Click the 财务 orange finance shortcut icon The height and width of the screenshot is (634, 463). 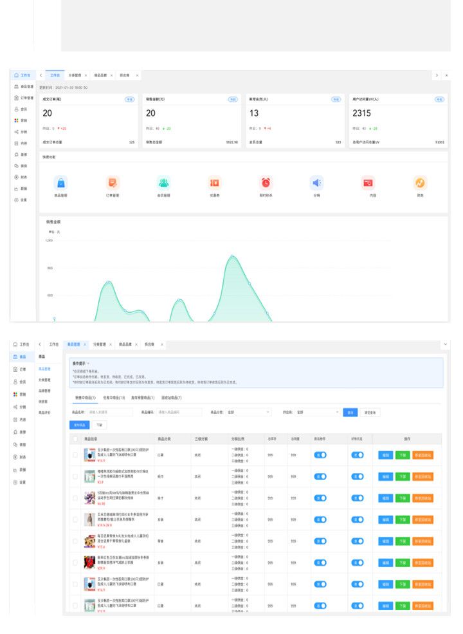pos(419,183)
